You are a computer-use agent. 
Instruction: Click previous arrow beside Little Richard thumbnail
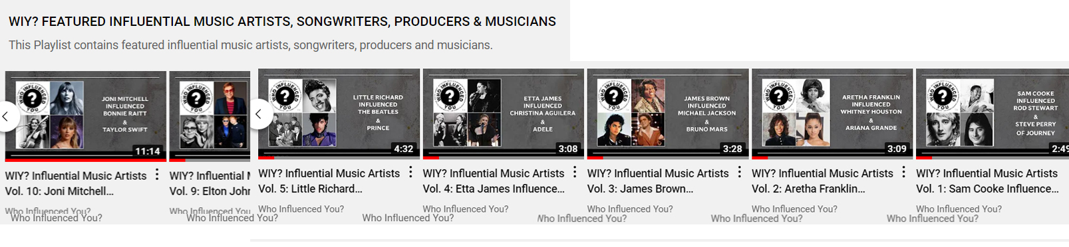(259, 114)
